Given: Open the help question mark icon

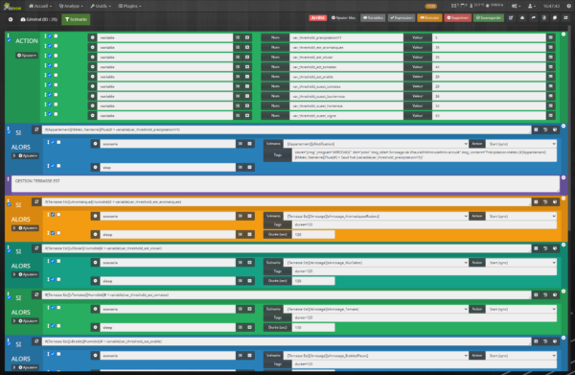Looking at the screenshot, I should [568, 6].
